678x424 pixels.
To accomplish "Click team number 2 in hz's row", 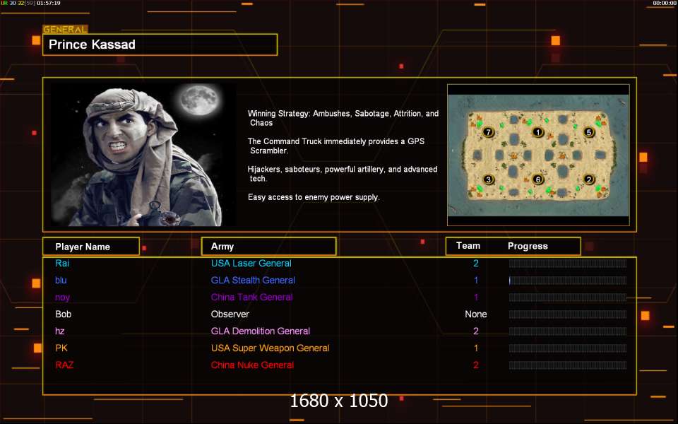I will [x=475, y=331].
